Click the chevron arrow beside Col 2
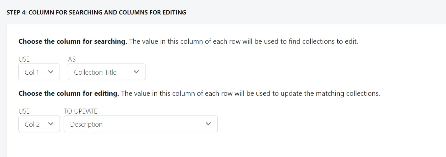Image resolution: width=446 pixels, height=157 pixels. (51, 124)
